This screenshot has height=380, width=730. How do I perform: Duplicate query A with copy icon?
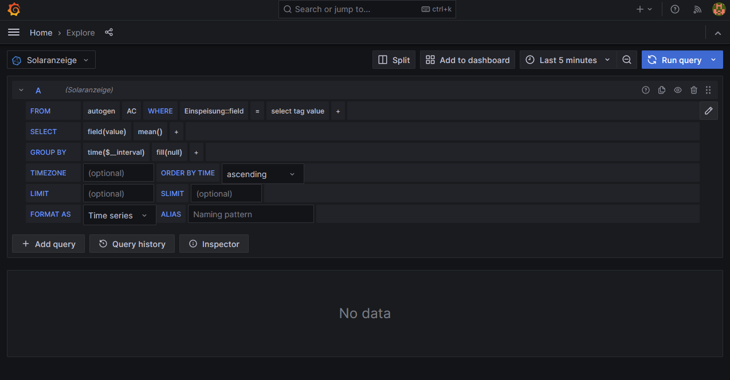click(x=662, y=90)
